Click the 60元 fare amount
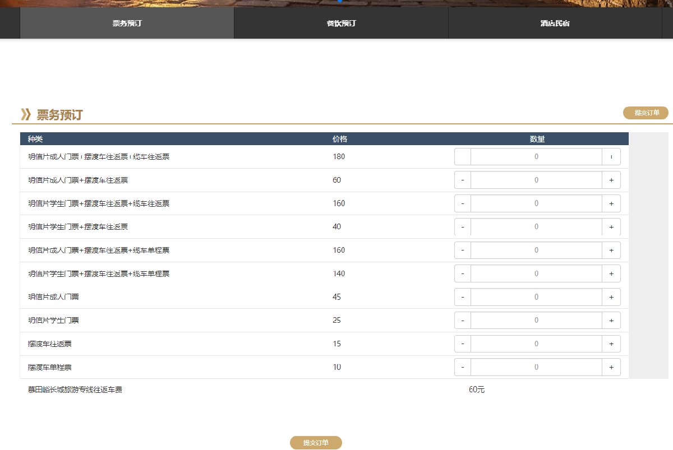Viewport: 673px width, 450px height. coord(477,389)
